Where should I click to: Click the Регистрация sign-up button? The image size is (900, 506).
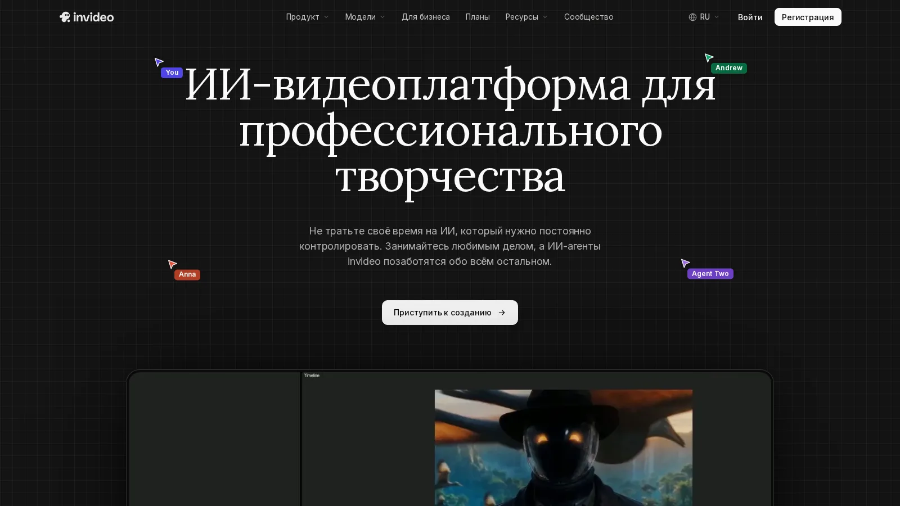(x=808, y=17)
